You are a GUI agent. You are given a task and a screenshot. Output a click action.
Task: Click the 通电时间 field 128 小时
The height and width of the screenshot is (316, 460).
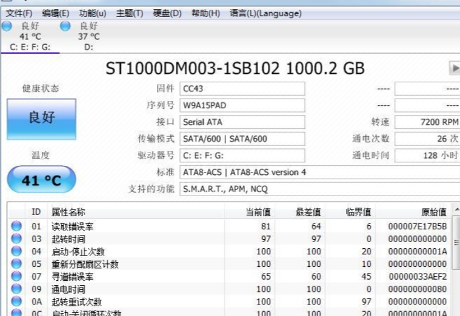427,156
